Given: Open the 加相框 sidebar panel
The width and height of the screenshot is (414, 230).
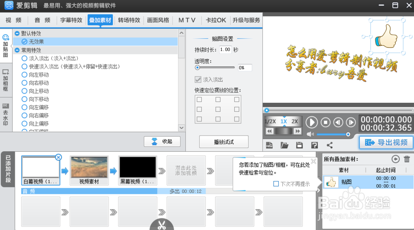Looking at the screenshot, I should tap(5, 80).
